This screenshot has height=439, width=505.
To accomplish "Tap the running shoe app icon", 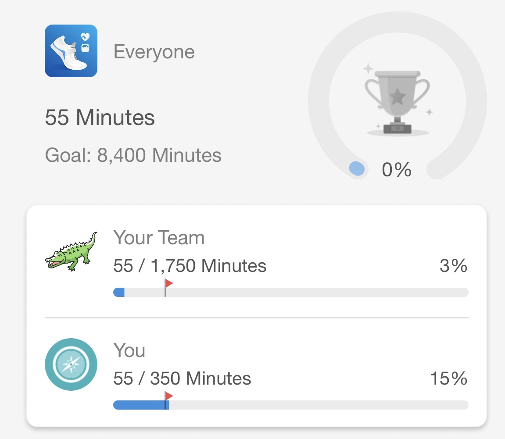I will (x=71, y=51).
